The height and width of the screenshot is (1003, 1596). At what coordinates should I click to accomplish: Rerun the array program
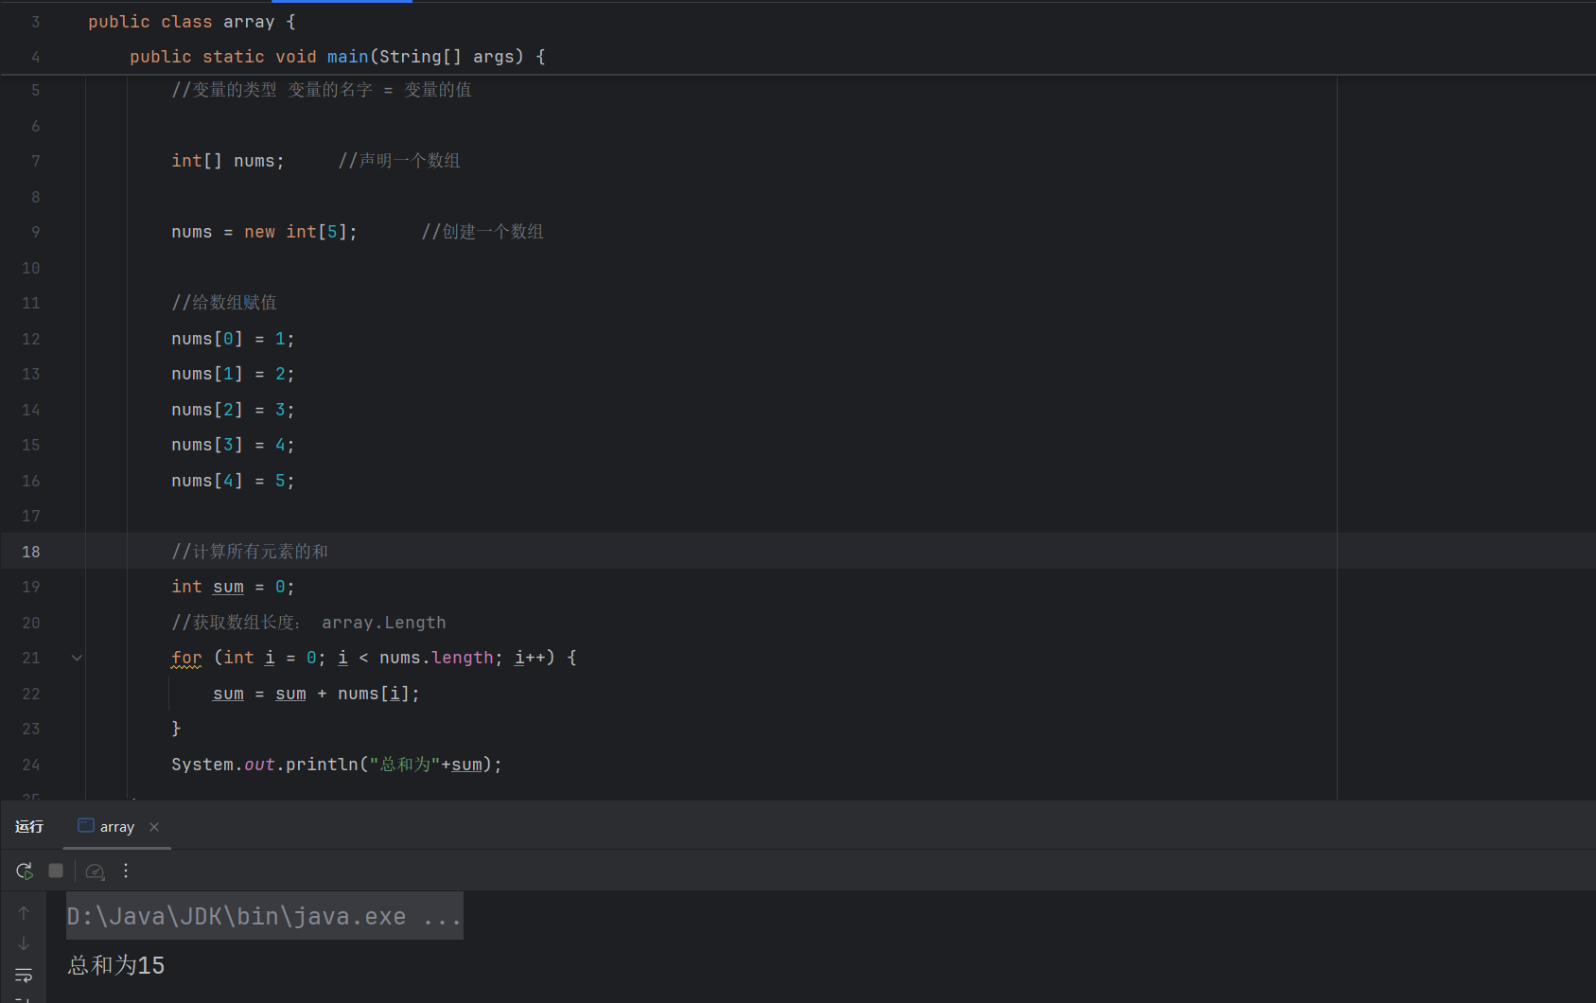click(25, 871)
